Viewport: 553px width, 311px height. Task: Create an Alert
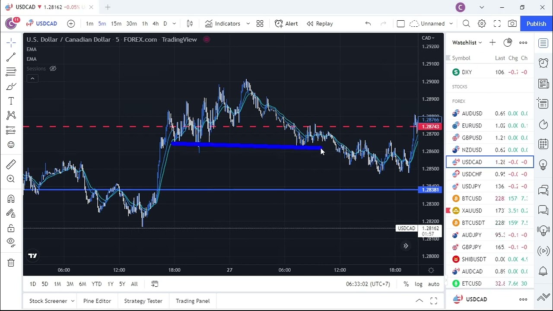tap(286, 24)
